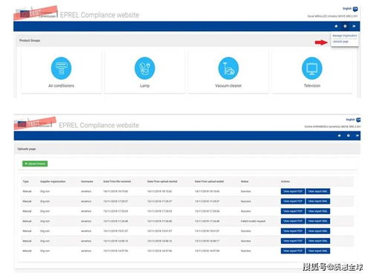Open the upper English language selector
The width and height of the screenshot is (371, 275).
point(350,9)
